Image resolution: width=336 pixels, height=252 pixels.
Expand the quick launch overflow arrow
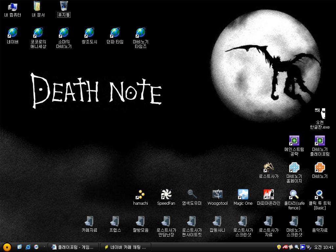tap(44, 247)
